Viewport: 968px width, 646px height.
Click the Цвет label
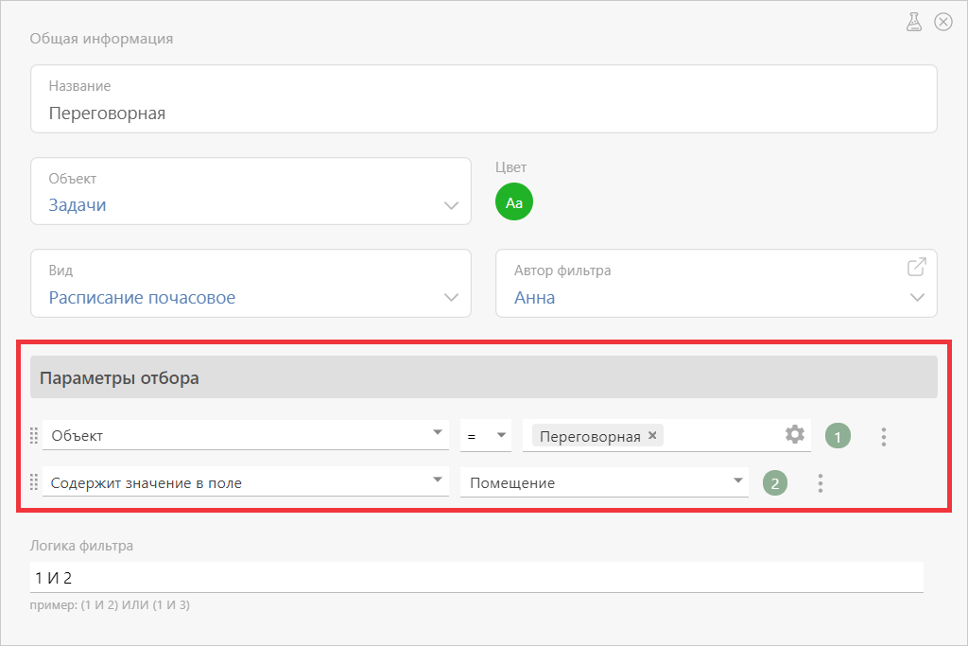(510, 167)
